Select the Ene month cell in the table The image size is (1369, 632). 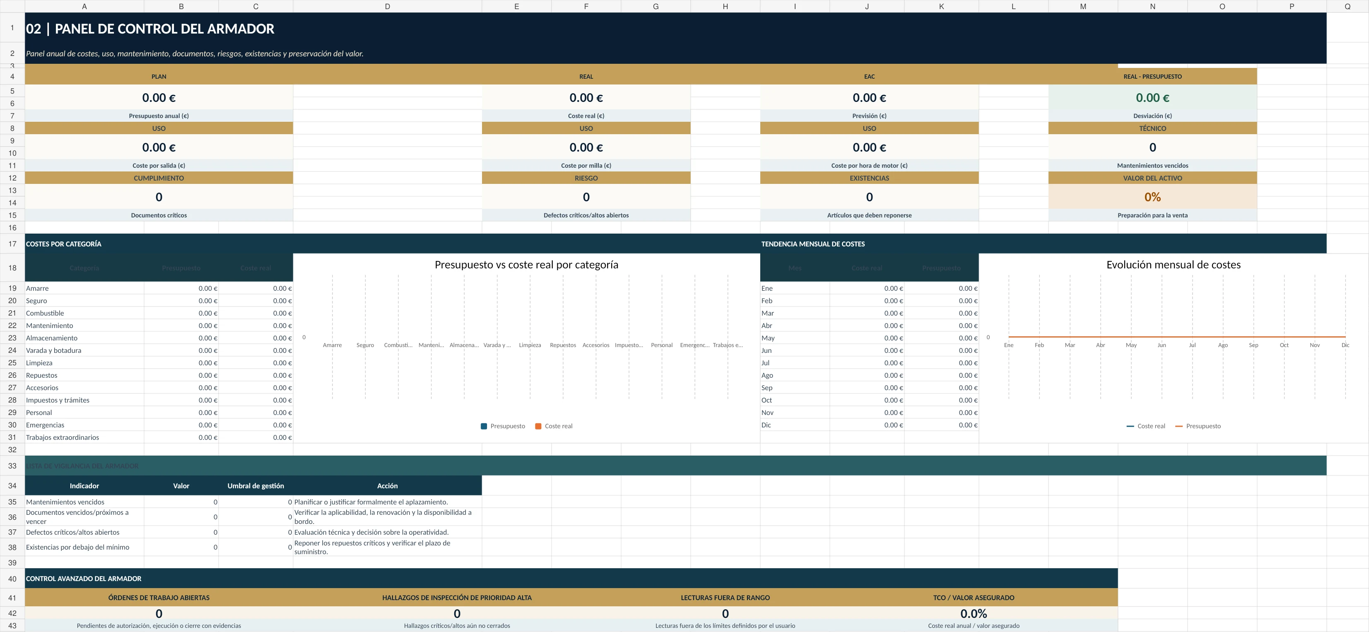795,288
